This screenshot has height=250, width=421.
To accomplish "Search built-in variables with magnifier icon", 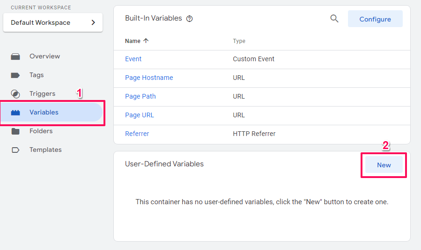I will 334,19.
